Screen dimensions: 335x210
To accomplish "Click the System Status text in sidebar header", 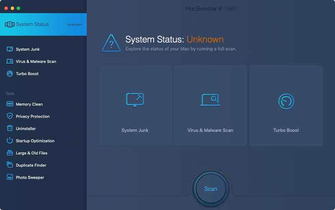I will coord(32,24).
